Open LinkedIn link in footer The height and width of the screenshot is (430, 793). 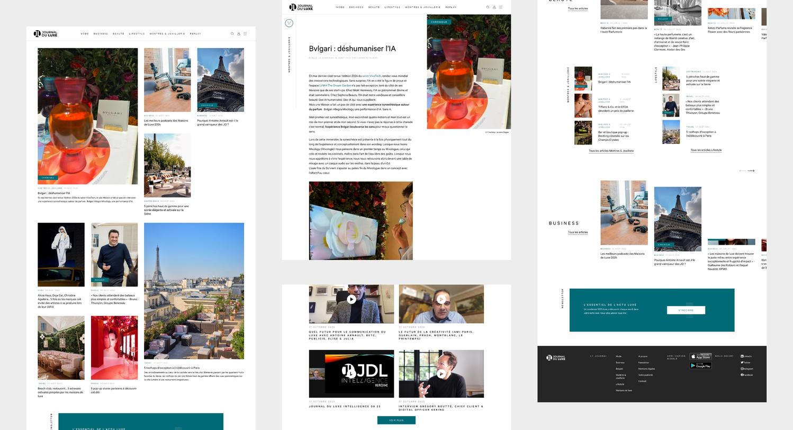(x=746, y=356)
